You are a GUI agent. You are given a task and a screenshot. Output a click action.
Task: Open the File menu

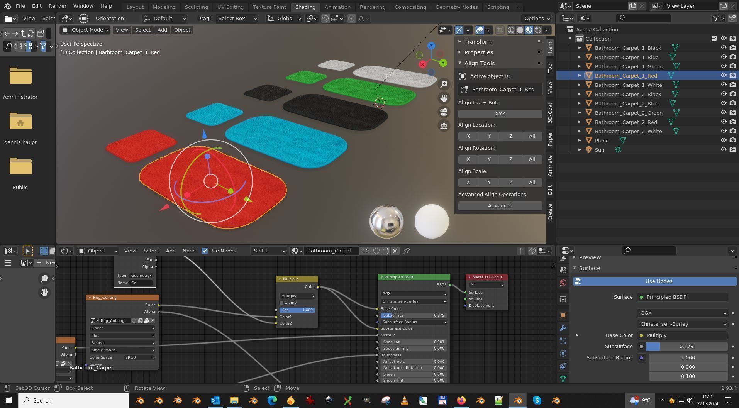20,6
